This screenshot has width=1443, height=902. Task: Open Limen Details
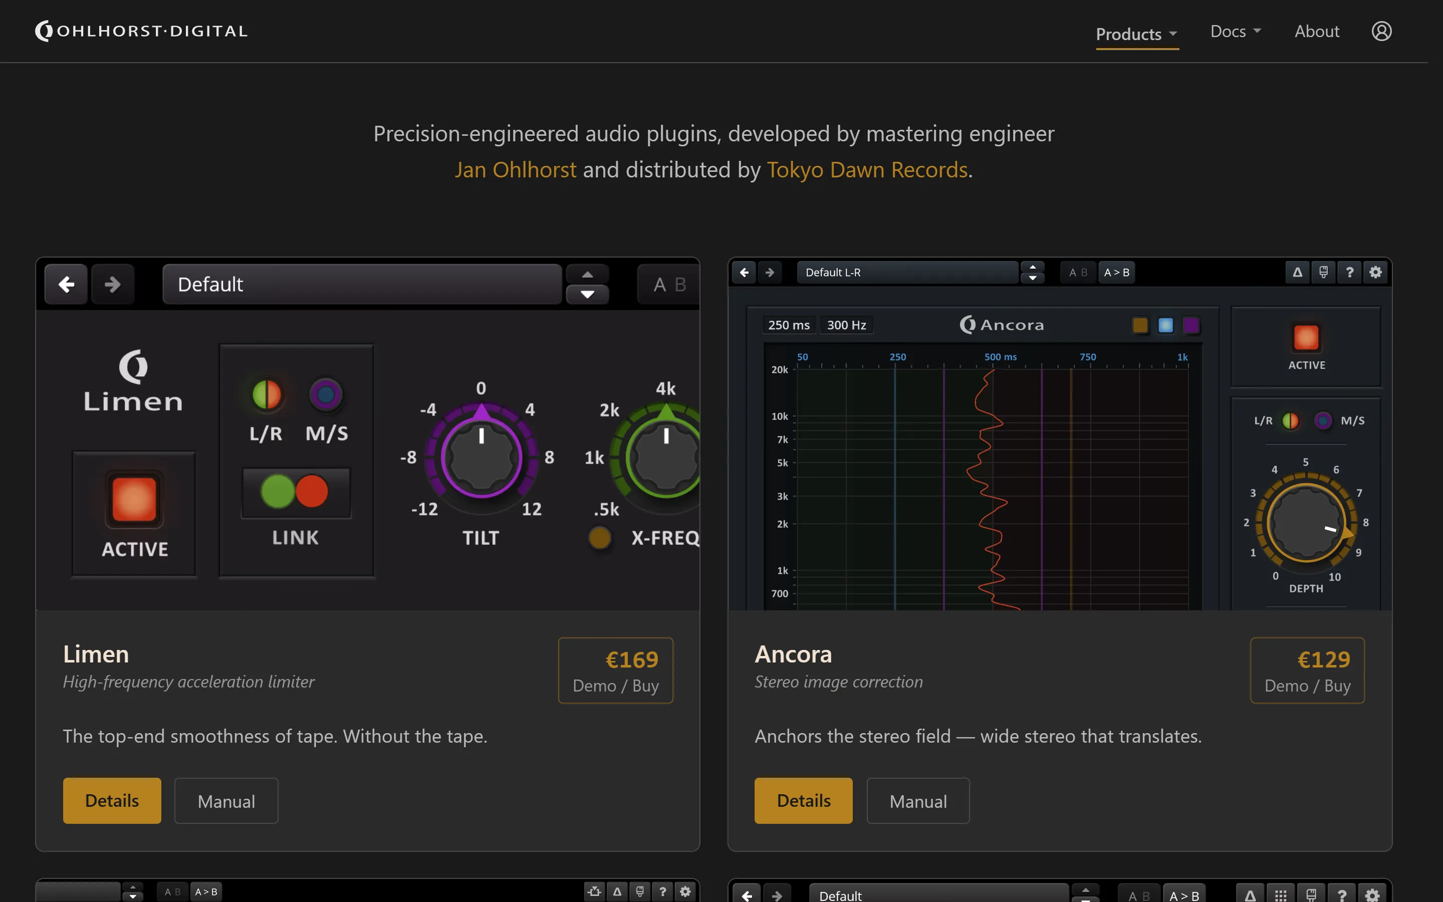click(x=112, y=801)
